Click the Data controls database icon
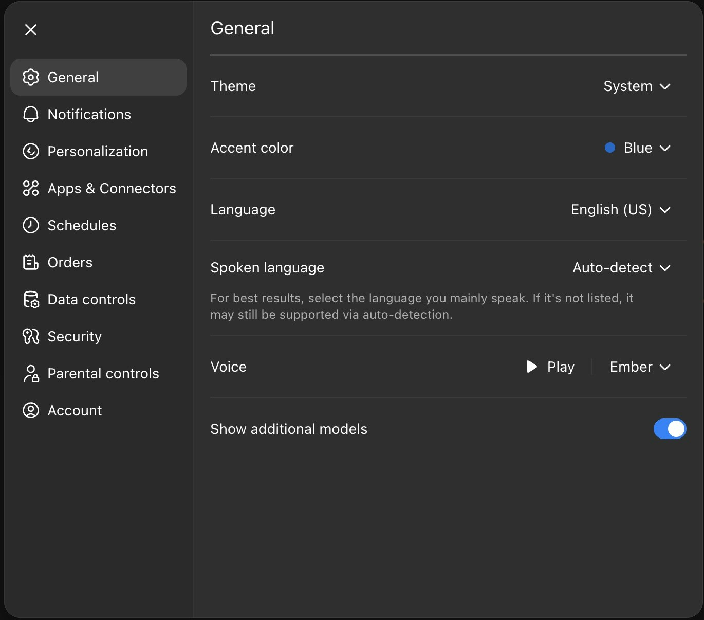The image size is (704, 620). (x=30, y=299)
